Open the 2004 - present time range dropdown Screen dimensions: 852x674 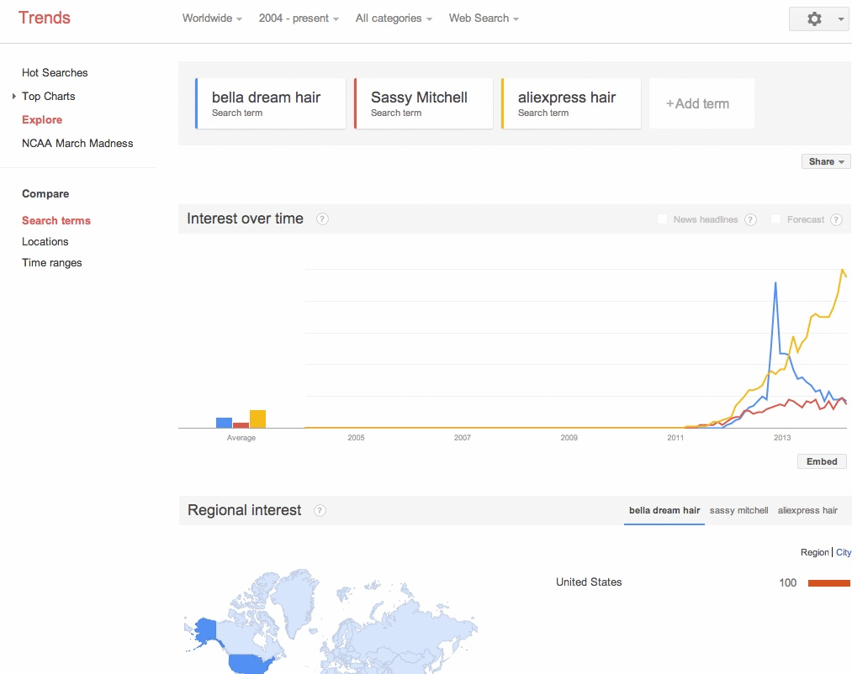tap(299, 18)
